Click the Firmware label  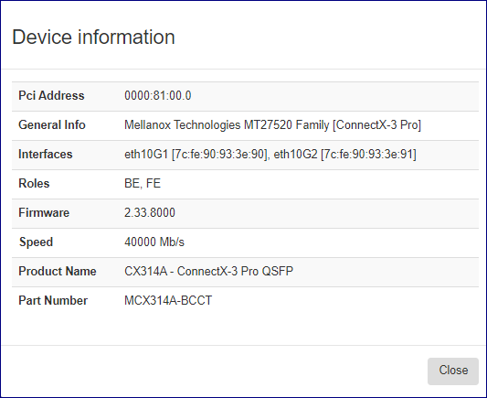[44, 212]
